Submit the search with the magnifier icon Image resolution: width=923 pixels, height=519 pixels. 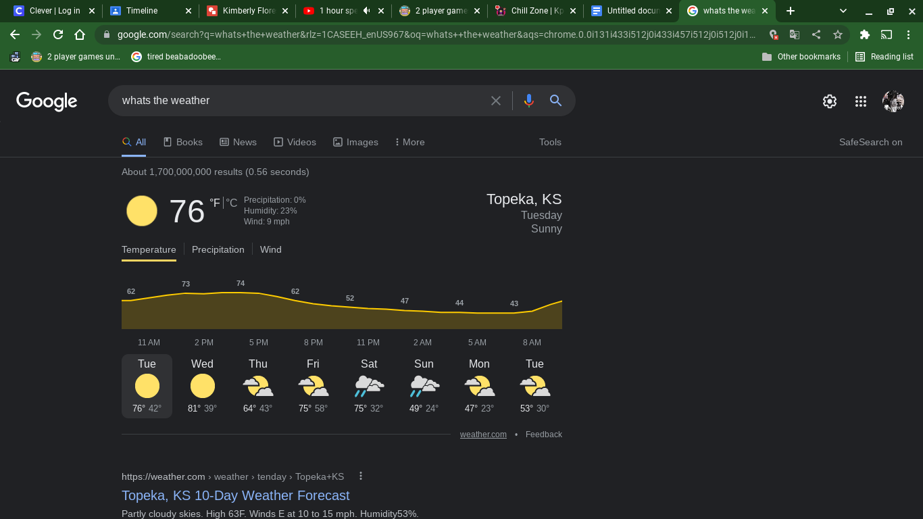(x=556, y=101)
